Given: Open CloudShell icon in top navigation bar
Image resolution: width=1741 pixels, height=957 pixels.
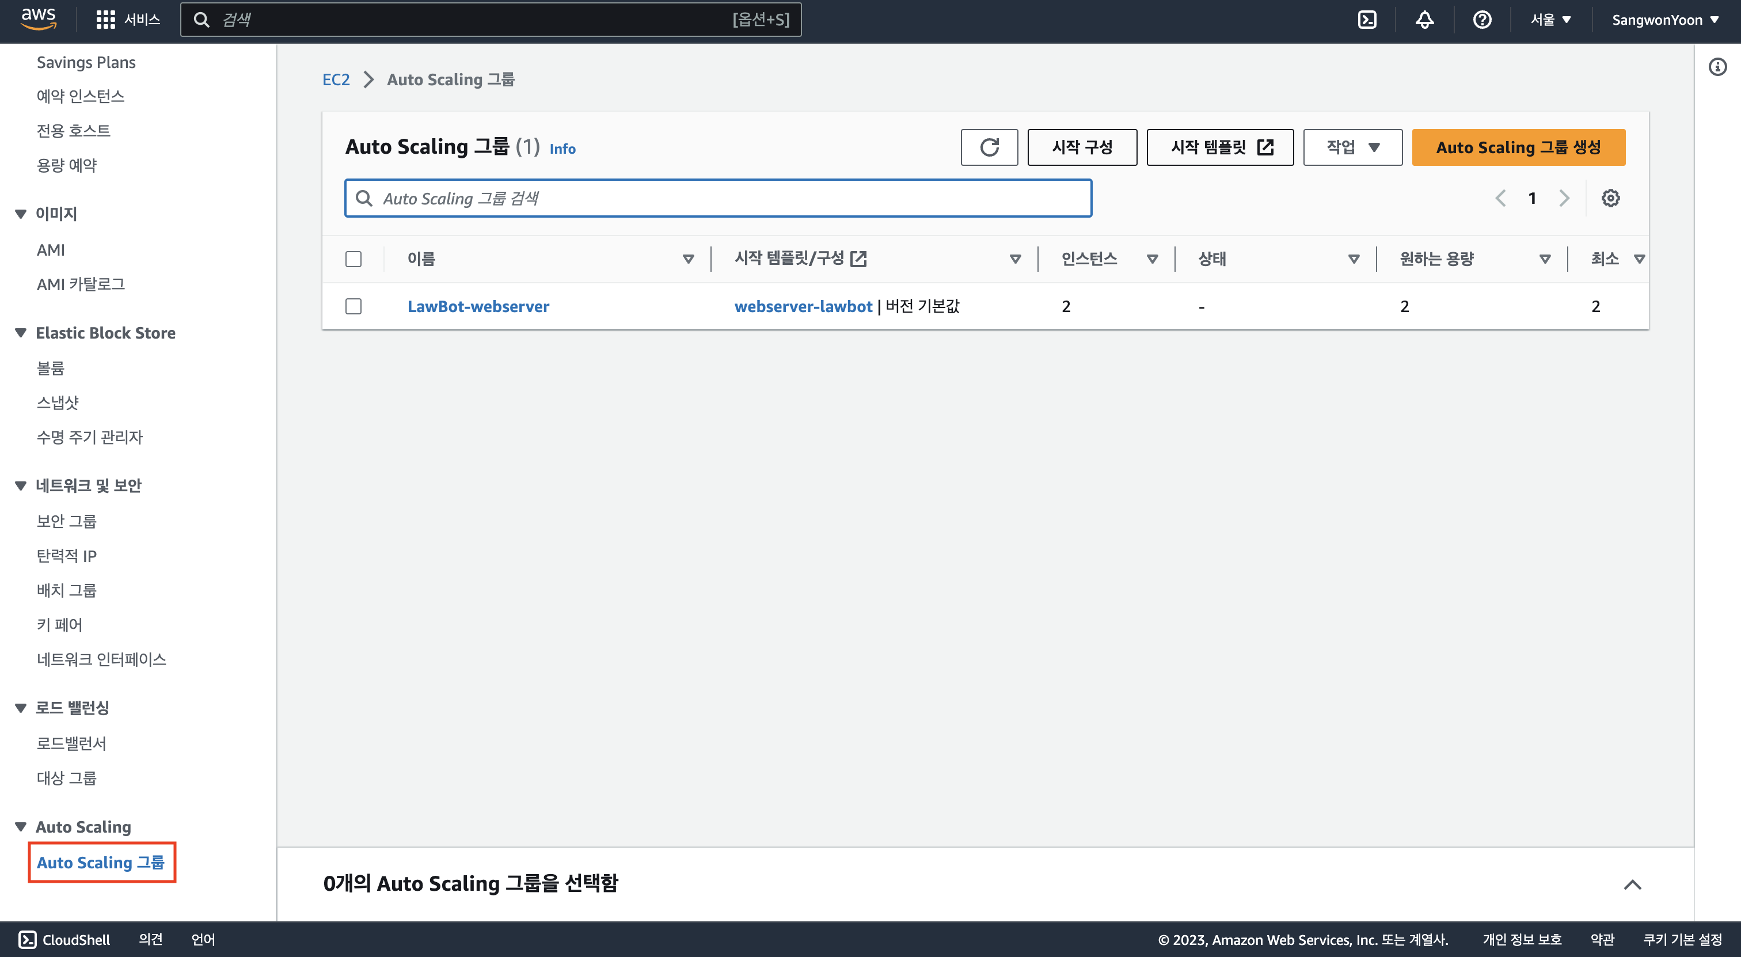Looking at the screenshot, I should (x=1367, y=20).
